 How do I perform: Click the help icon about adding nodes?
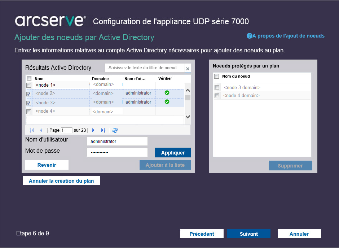click(249, 36)
